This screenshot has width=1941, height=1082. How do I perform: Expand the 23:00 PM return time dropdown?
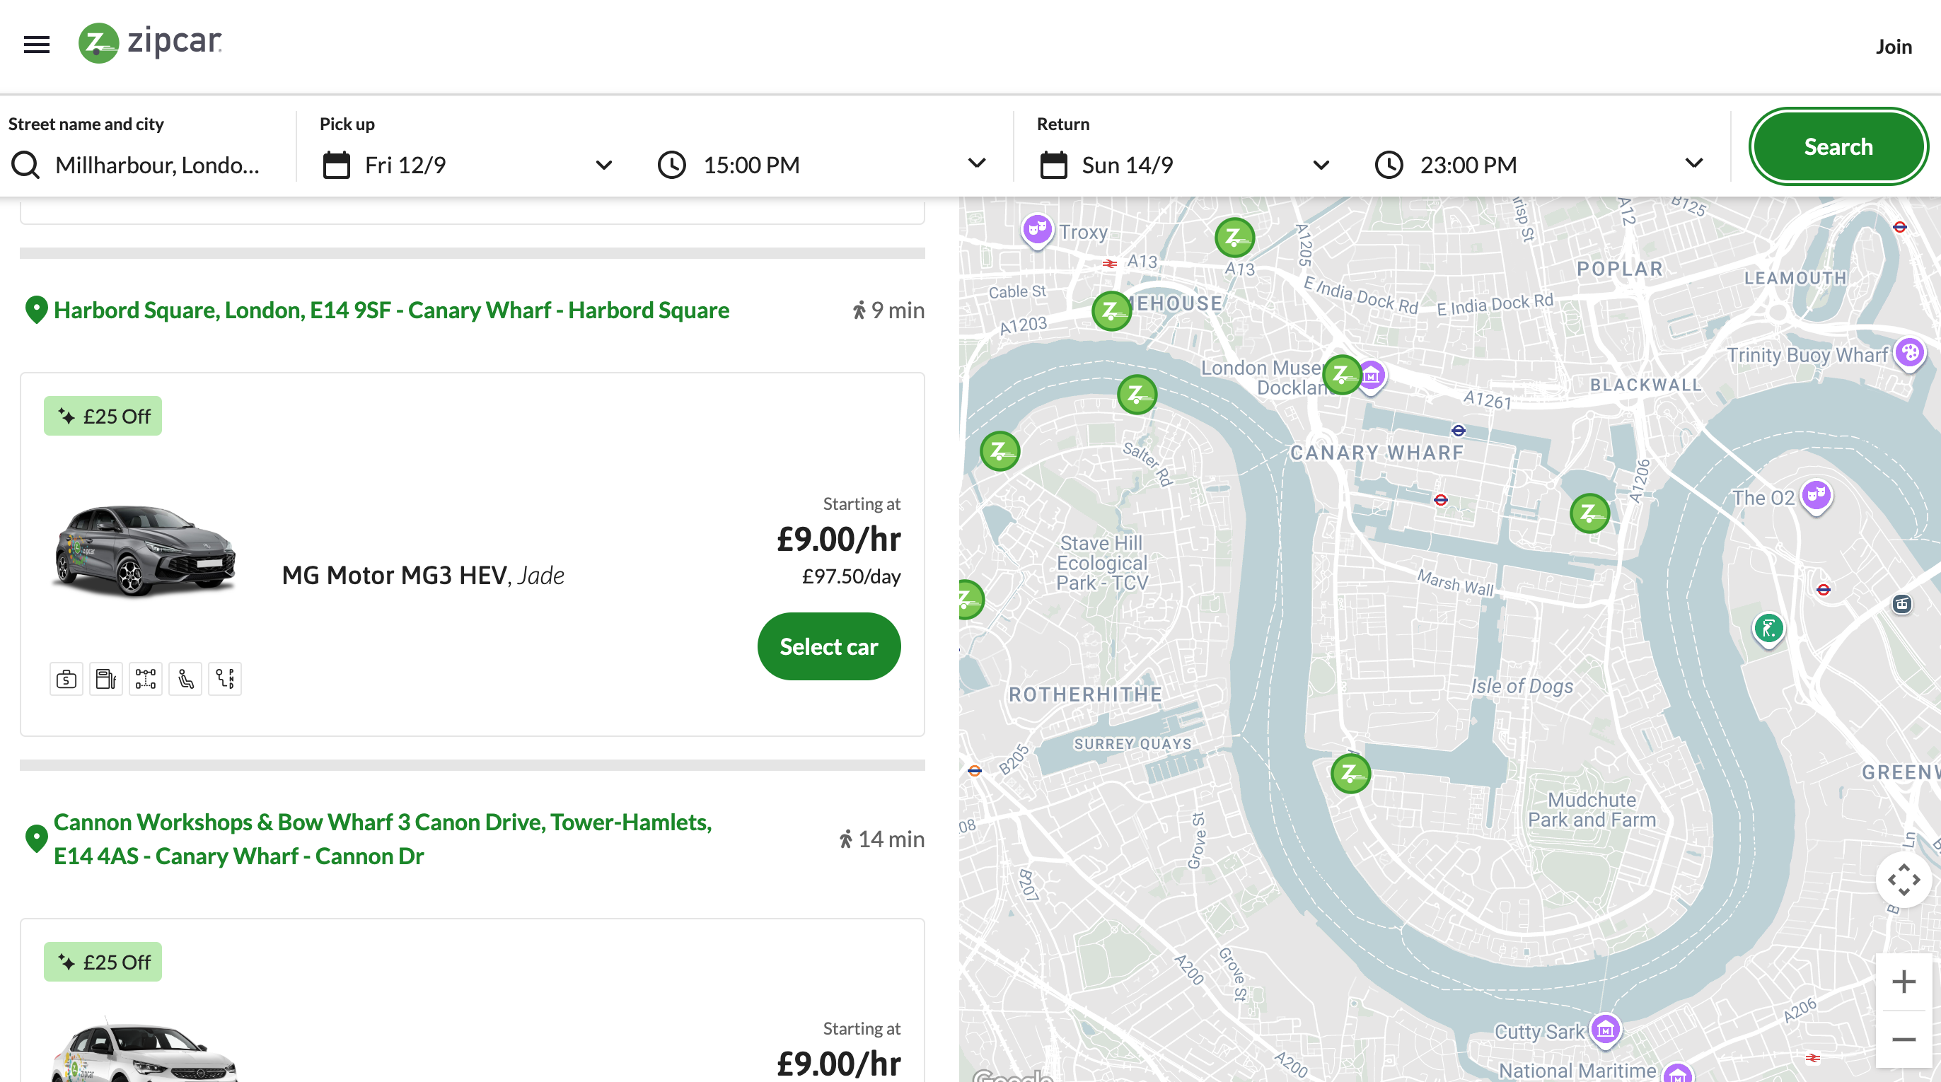[1694, 163]
